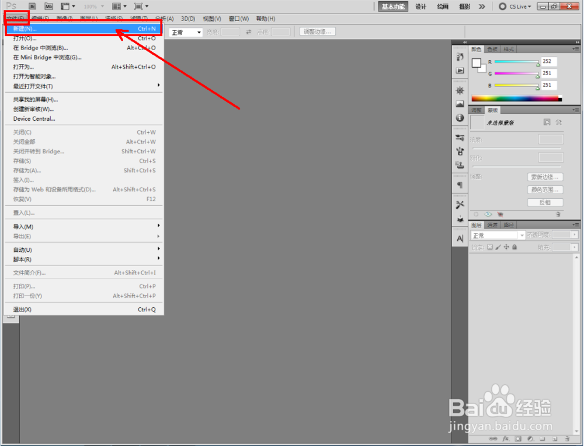584x446 pixels.
Task: Expand the 脚本(R) submenu
Action: [x=84, y=259]
